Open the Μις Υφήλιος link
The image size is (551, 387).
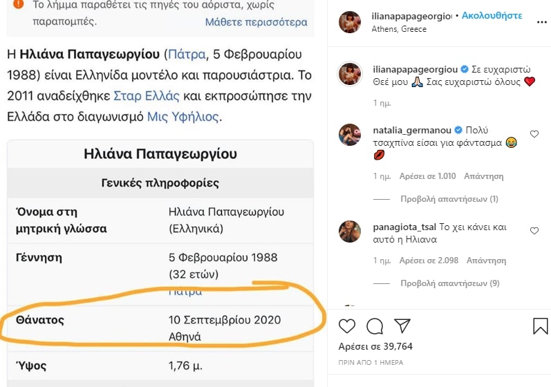tap(183, 116)
